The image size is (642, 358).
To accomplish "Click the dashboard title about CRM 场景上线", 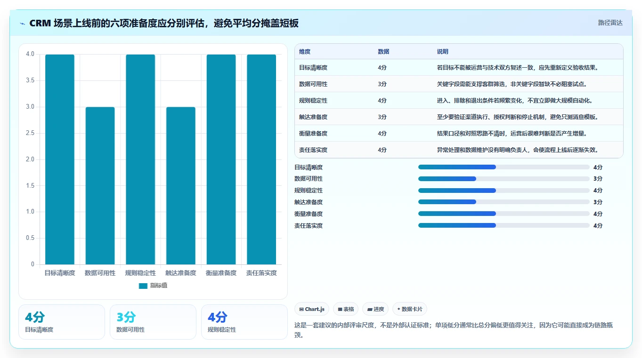I will point(164,24).
